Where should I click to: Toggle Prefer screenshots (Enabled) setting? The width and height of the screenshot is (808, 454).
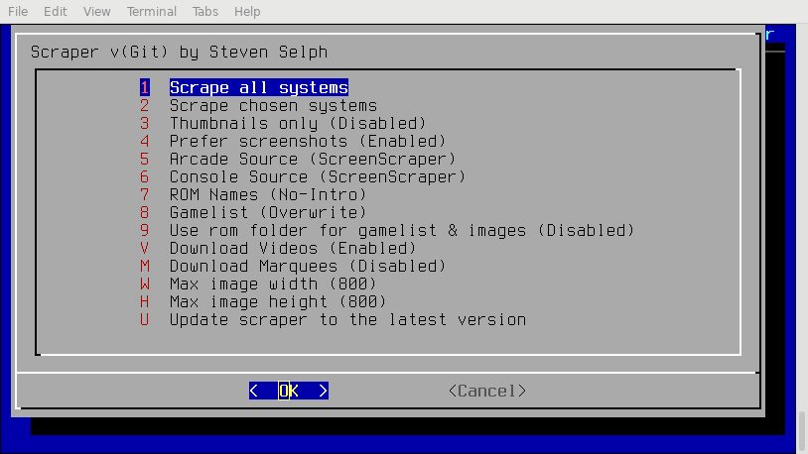pyautogui.click(x=308, y=141)
